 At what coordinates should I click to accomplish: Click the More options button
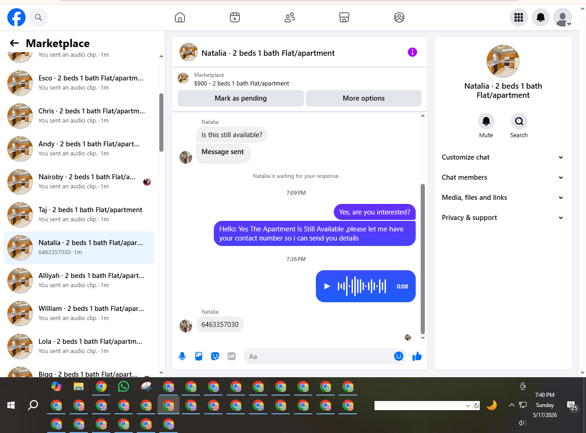click(364, 98)
